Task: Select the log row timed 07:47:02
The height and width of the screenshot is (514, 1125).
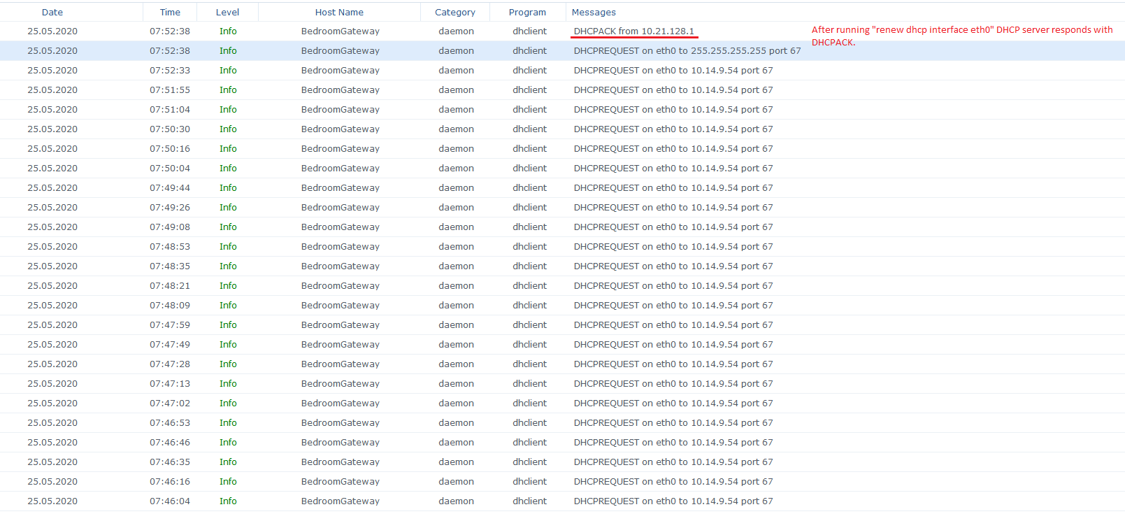Action: [562, 403]
